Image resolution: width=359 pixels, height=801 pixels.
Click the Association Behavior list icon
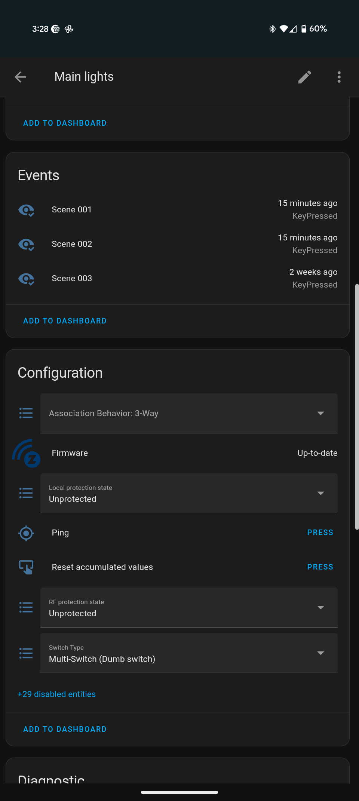tap(26, 413)
